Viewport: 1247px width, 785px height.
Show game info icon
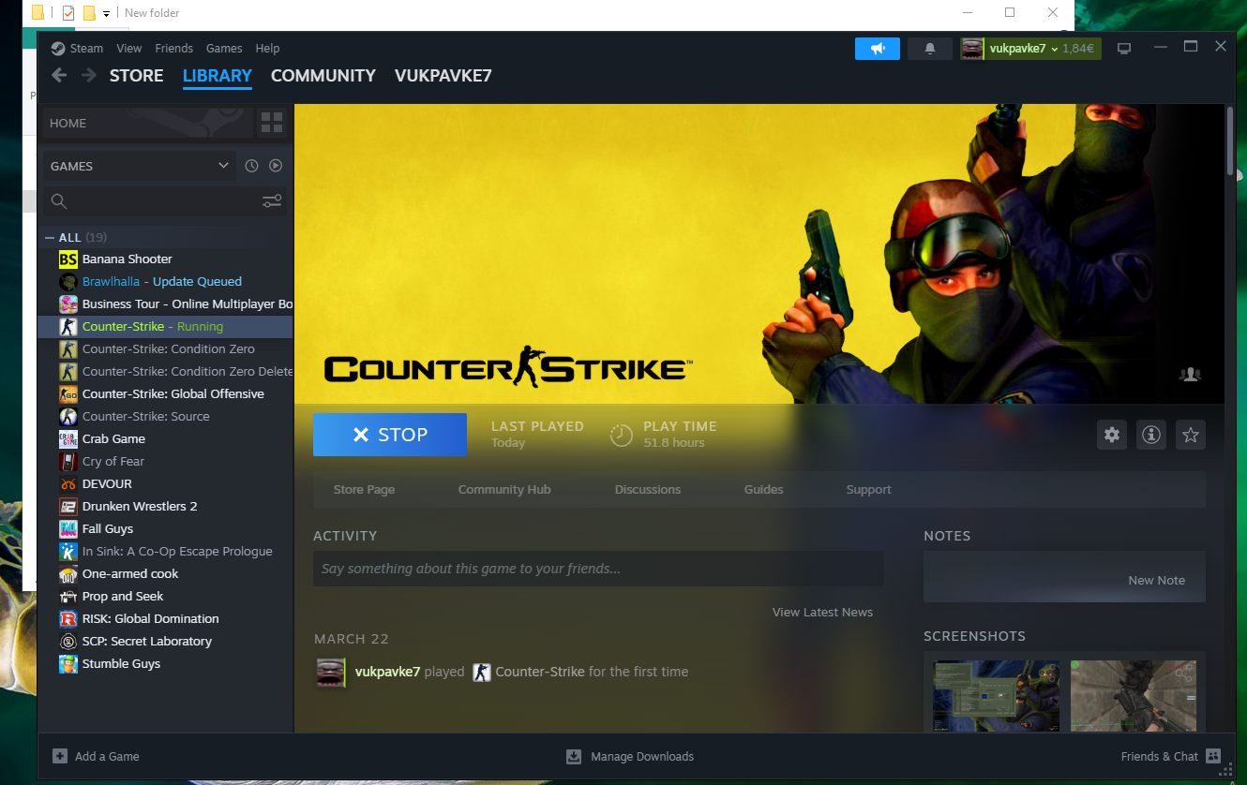pyautogui.click(x=1151, y=435)
